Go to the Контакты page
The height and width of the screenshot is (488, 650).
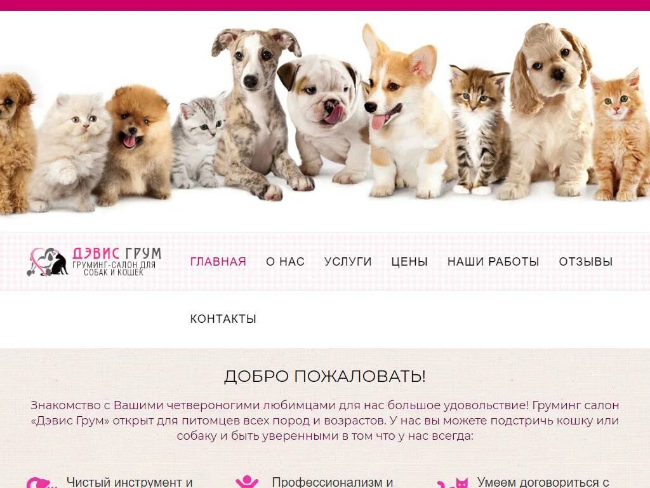click(223, 319)
